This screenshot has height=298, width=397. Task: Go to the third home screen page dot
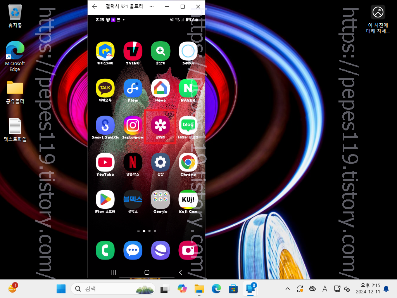click(149, 231)
